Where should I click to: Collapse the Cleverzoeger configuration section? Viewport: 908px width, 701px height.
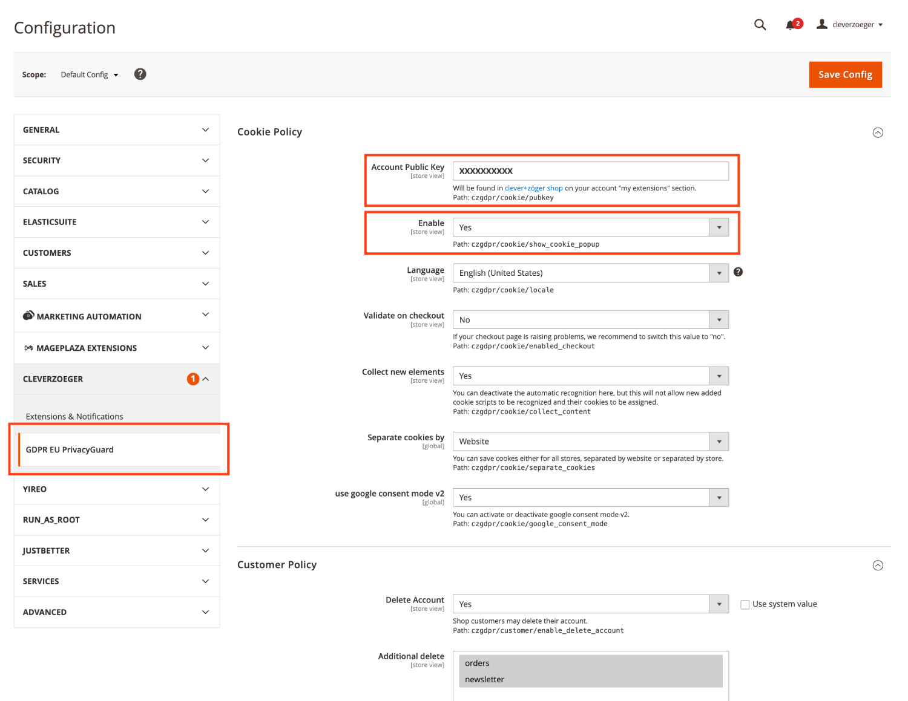[x=117, y=379]
